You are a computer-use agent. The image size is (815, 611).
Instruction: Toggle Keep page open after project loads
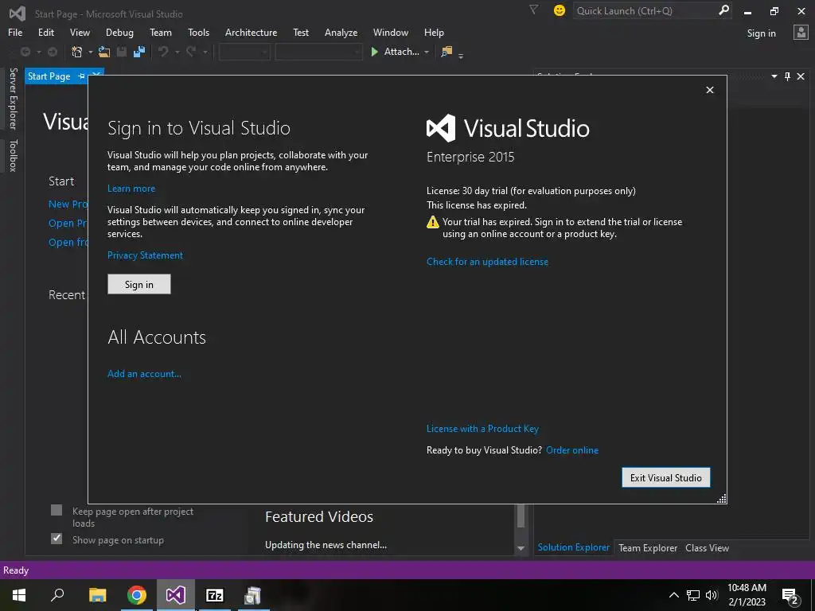[57, 510]
